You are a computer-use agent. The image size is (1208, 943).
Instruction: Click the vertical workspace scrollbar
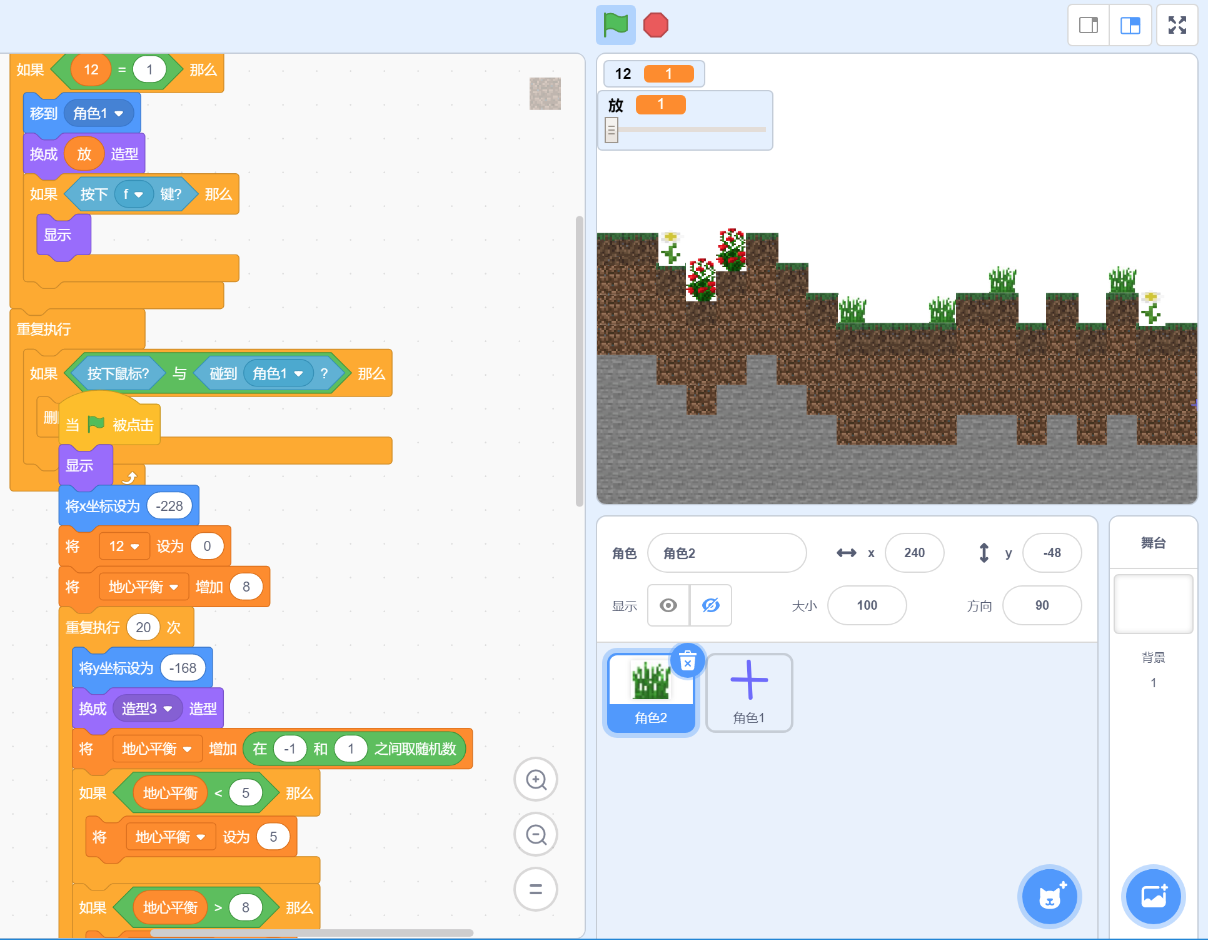(580, 361)
